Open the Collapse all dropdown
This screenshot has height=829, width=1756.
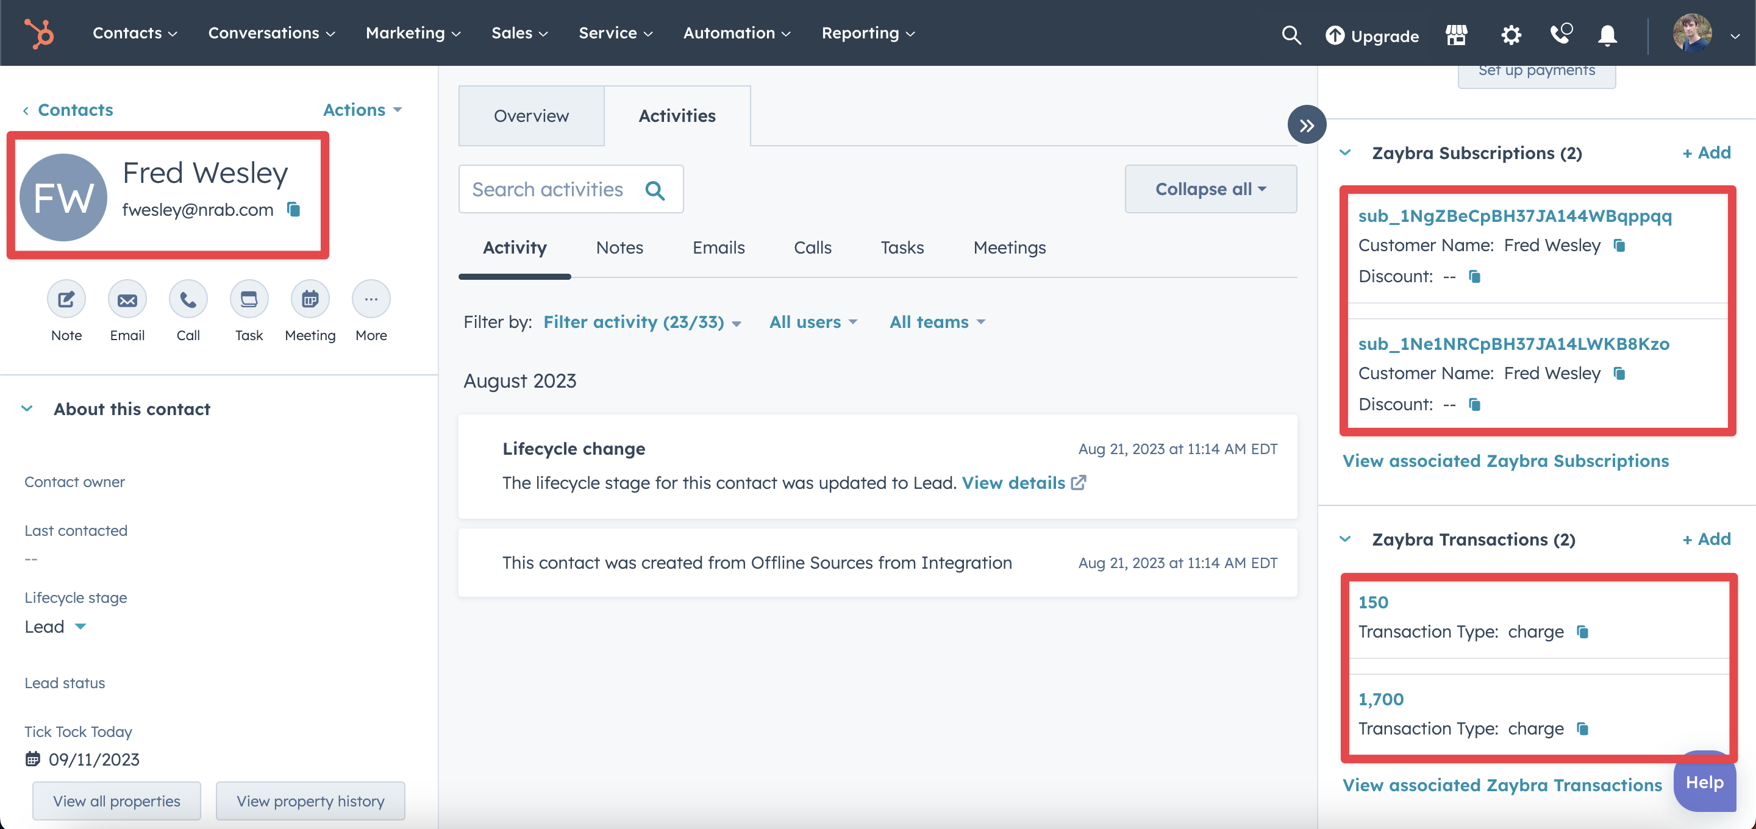pyautogui.click(x=1211, y=189)
